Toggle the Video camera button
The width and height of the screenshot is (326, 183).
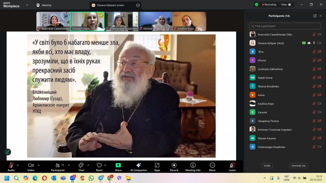(x=31, y=167)
